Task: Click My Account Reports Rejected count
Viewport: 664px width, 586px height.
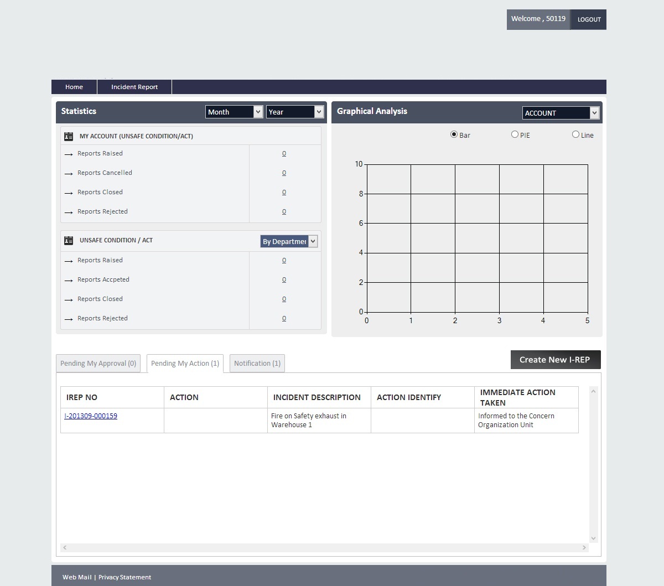Action: coord(284,212)
